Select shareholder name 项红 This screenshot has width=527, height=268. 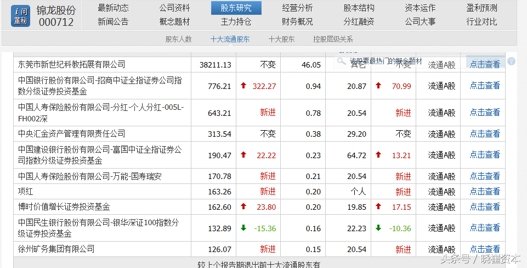[x=25, y=192]
